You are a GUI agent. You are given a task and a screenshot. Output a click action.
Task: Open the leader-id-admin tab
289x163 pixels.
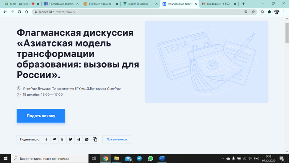[x=138, y=4]
